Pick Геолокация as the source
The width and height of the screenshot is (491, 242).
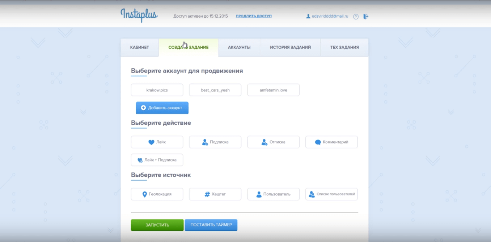(157, 194)
